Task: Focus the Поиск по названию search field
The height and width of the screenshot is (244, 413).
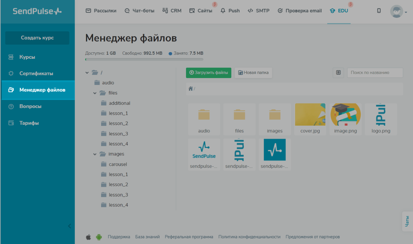Action: click(x=375, y=73)
